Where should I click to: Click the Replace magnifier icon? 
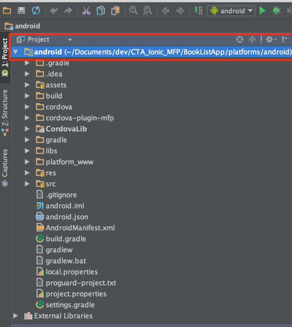point(148,11)
